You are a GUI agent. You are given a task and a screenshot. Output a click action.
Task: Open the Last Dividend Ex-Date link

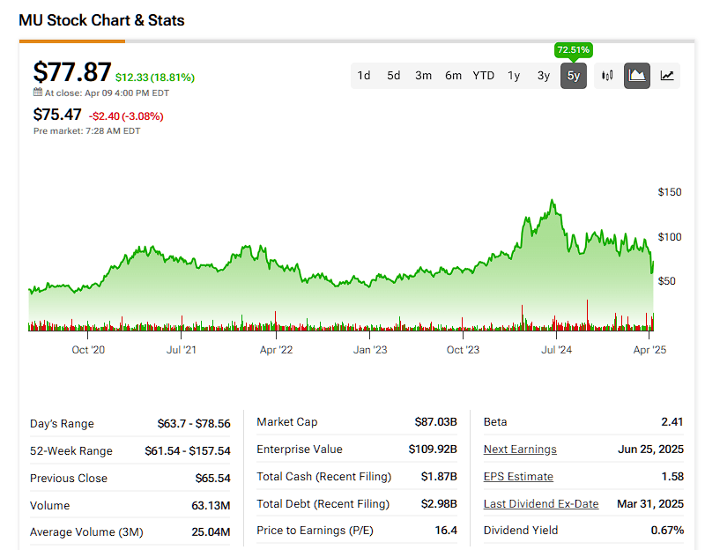[x=541, y=503]
